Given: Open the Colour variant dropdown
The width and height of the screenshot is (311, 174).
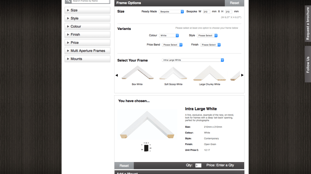Looking at the screenshot, I should pyautogui.click(x=169, y=36).
